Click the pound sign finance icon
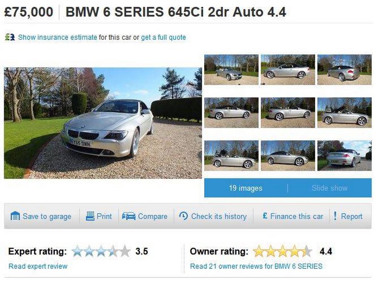The width and height of the screenshot is (376, 281). 265,216
